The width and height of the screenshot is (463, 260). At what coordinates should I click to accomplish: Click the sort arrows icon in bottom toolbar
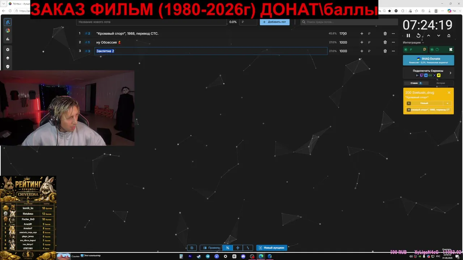(248, 248)
